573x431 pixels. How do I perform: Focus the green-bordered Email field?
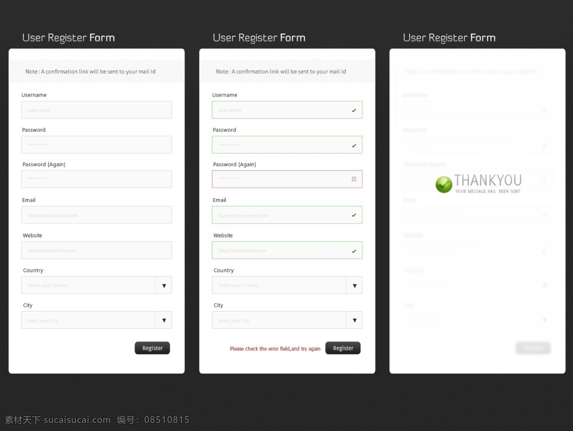coord(287,215)
